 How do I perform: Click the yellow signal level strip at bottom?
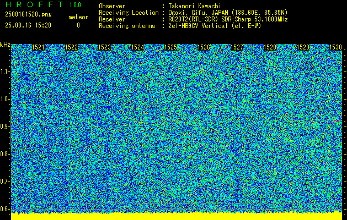[177, 216]
